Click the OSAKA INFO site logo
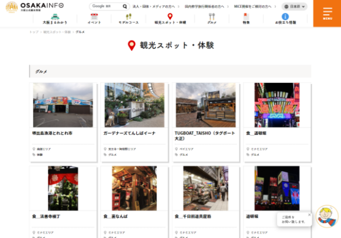This screenshot has width=341, height=238. (35, 7)
